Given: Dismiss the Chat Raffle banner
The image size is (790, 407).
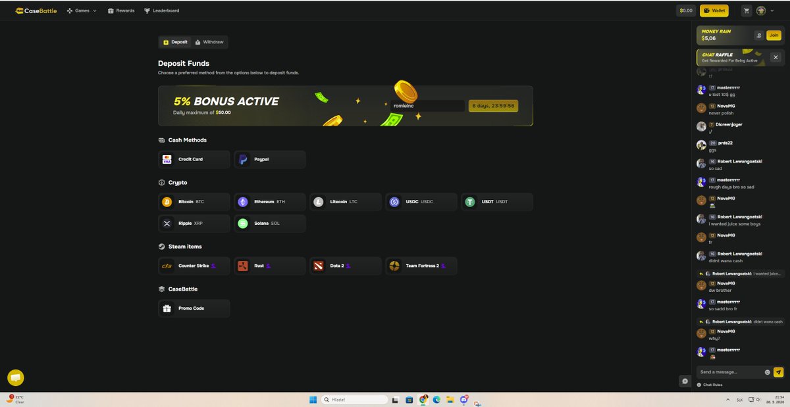Looking at the screenshot, I should [x=776, y=57].
